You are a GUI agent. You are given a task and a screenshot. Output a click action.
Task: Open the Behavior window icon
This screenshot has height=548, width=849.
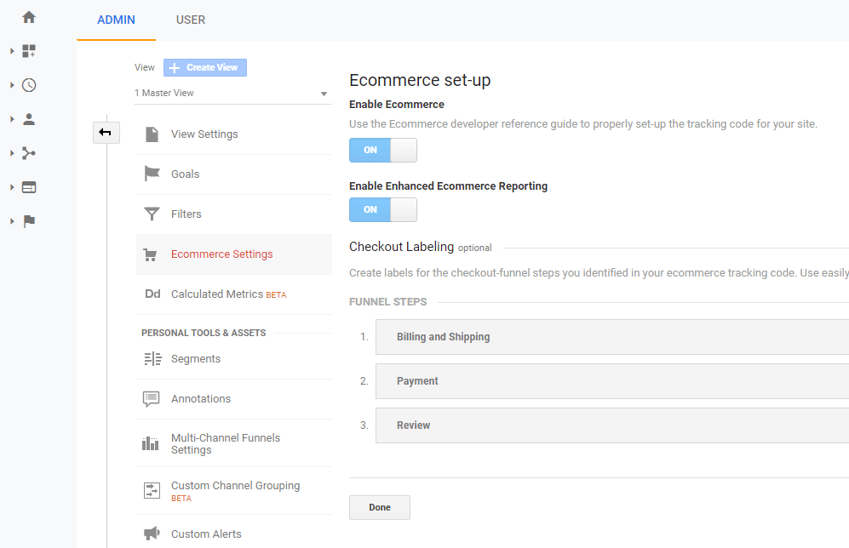point(29,187)
